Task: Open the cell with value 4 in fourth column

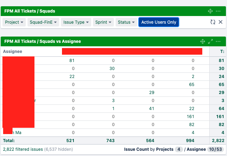Action: pyautogui.click(x=193, y=133)
